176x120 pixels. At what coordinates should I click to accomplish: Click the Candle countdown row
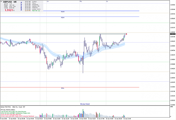click(x=9, y=8)
